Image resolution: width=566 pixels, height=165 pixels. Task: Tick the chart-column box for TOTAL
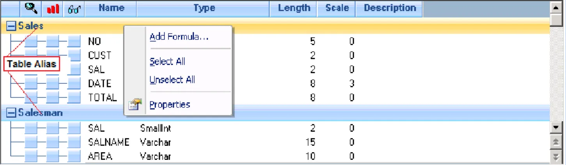[x=52, y=97]
